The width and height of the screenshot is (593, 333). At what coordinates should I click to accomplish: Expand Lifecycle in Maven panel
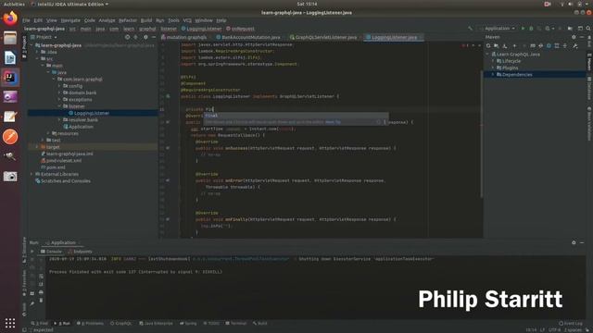(493, 61)
